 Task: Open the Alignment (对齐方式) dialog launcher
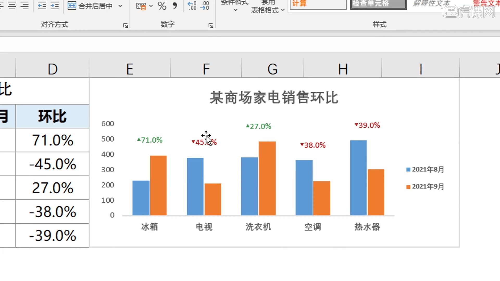click(125, 25)
